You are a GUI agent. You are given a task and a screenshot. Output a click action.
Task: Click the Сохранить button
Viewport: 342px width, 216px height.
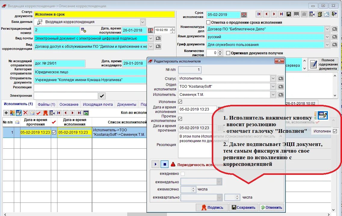click(244, 208)
